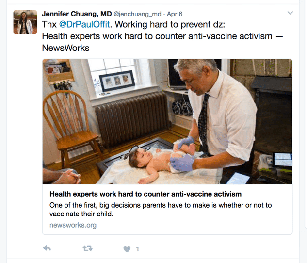Click framed baby photos in the image
This screenshot has width=307, height=263.
click(117, 81)
